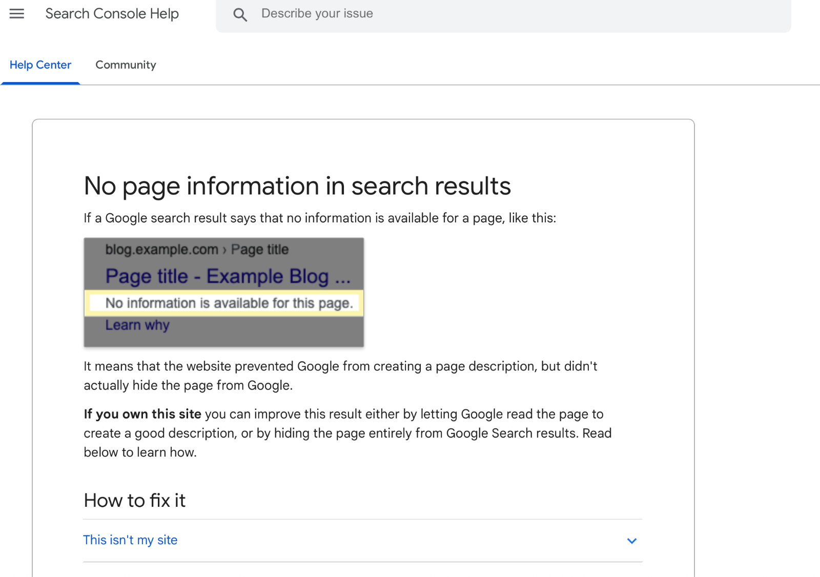Click 'Page title - Example Blog' in the example

(228, 276)
